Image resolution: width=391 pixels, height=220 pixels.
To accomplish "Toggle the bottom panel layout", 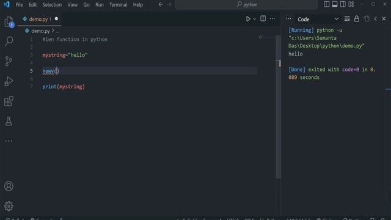I will [x=335, y=4].
